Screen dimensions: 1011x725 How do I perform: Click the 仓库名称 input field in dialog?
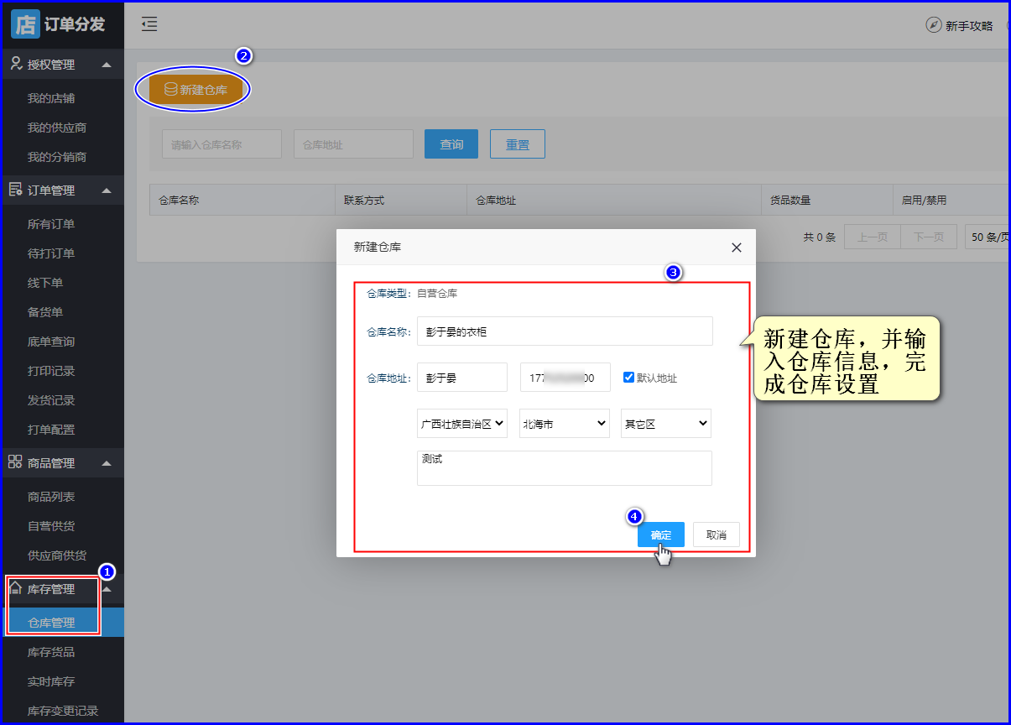click(x=564, y=331)
